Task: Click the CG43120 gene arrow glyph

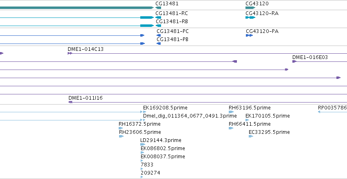Action: pos(250,8)
